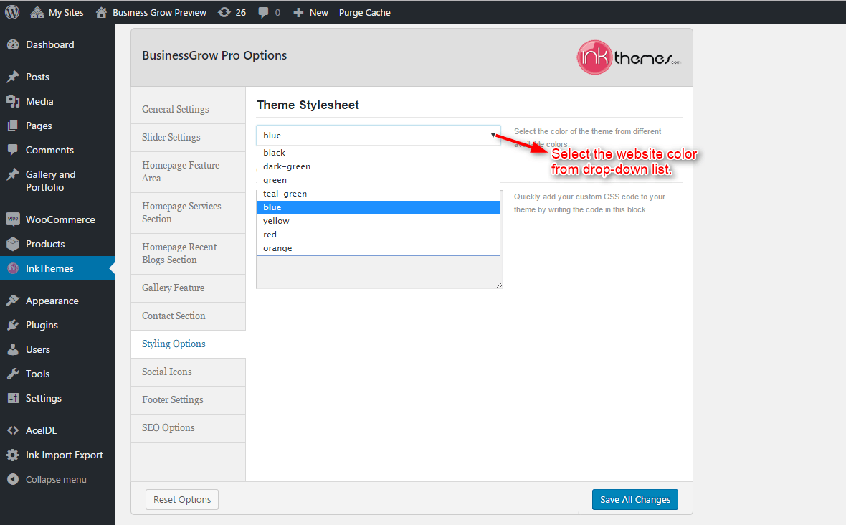The height and width of the screenshot is (525, 846).
Task: Click Save All Changes button
Action: click(635, 500)
